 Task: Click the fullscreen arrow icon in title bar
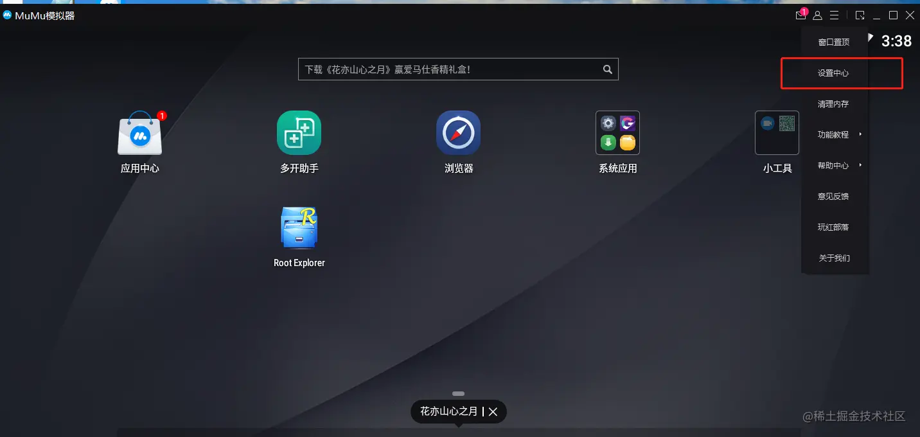(x=860, y=15)
